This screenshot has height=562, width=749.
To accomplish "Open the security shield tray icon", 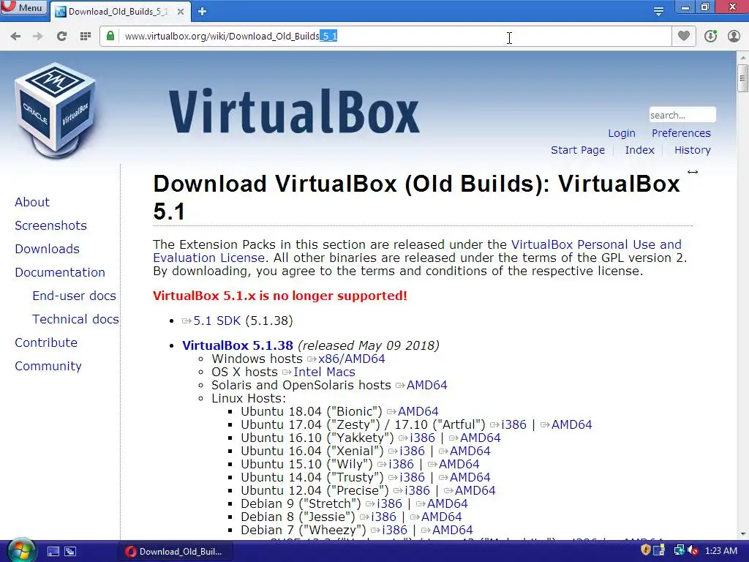I will click(x=645, y=550).
